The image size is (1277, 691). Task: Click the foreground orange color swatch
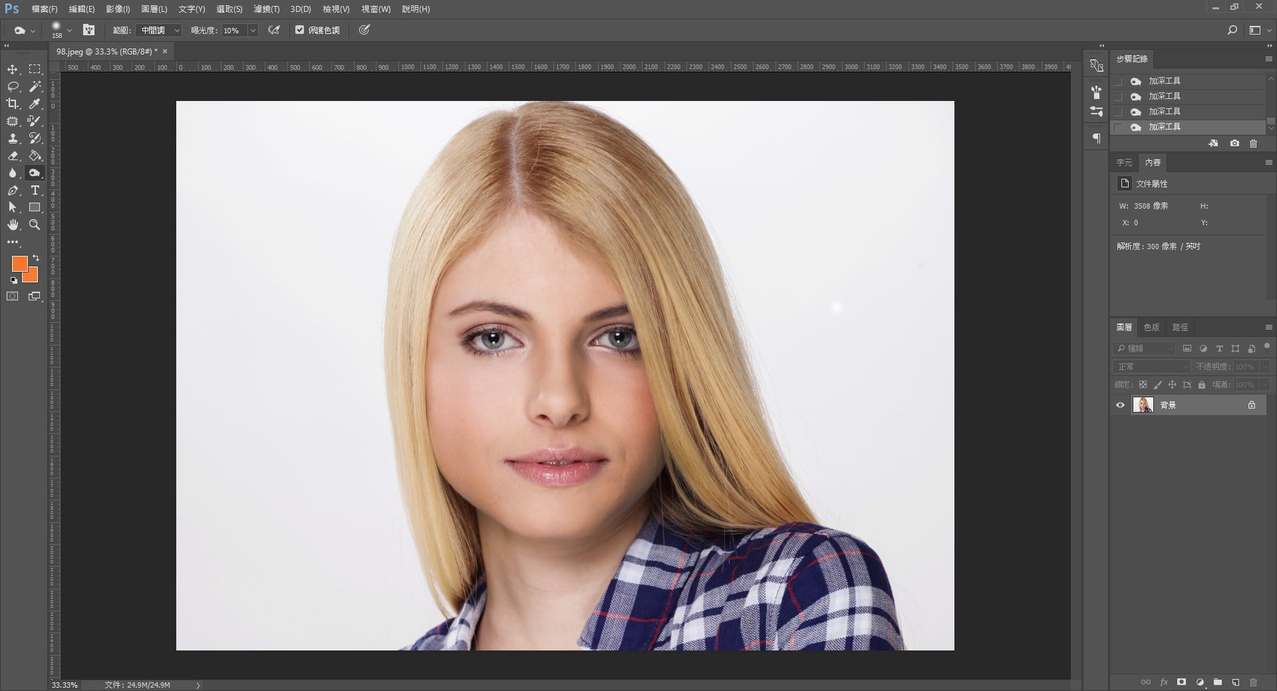click(x=19, y=263)
